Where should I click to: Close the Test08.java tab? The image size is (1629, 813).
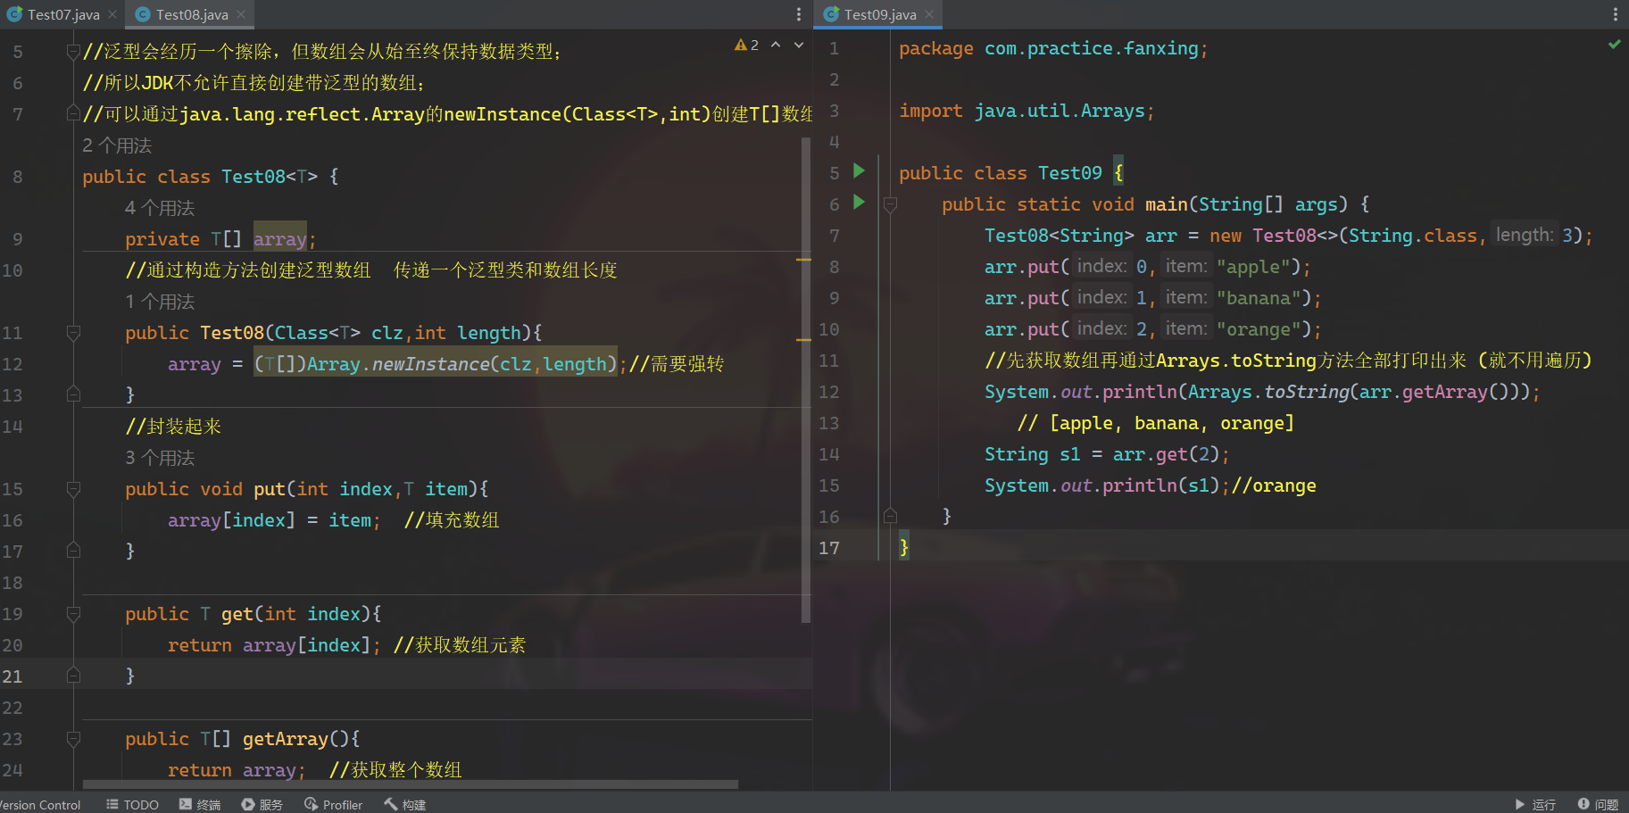pyautogui.click(x=239, y=13)
